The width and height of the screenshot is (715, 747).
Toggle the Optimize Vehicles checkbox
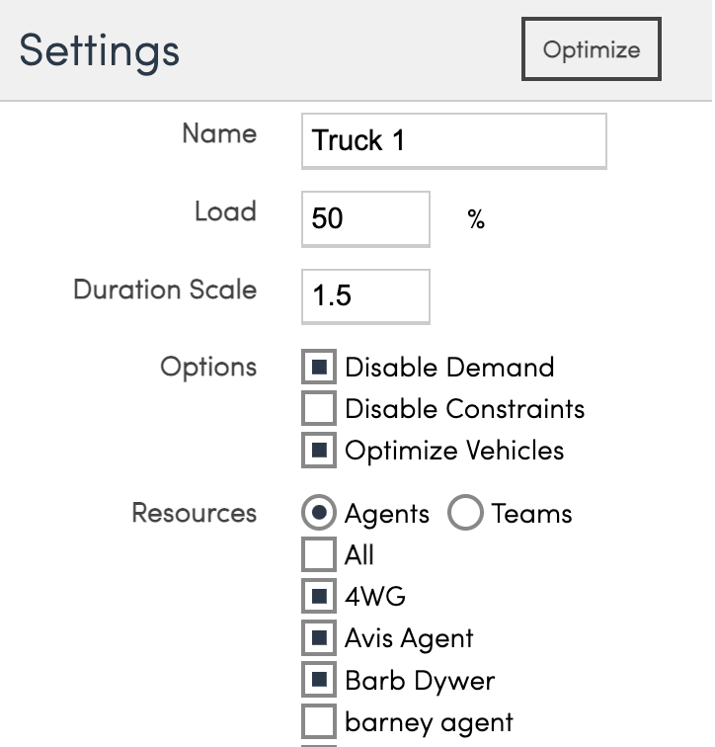tap(318, 451)
